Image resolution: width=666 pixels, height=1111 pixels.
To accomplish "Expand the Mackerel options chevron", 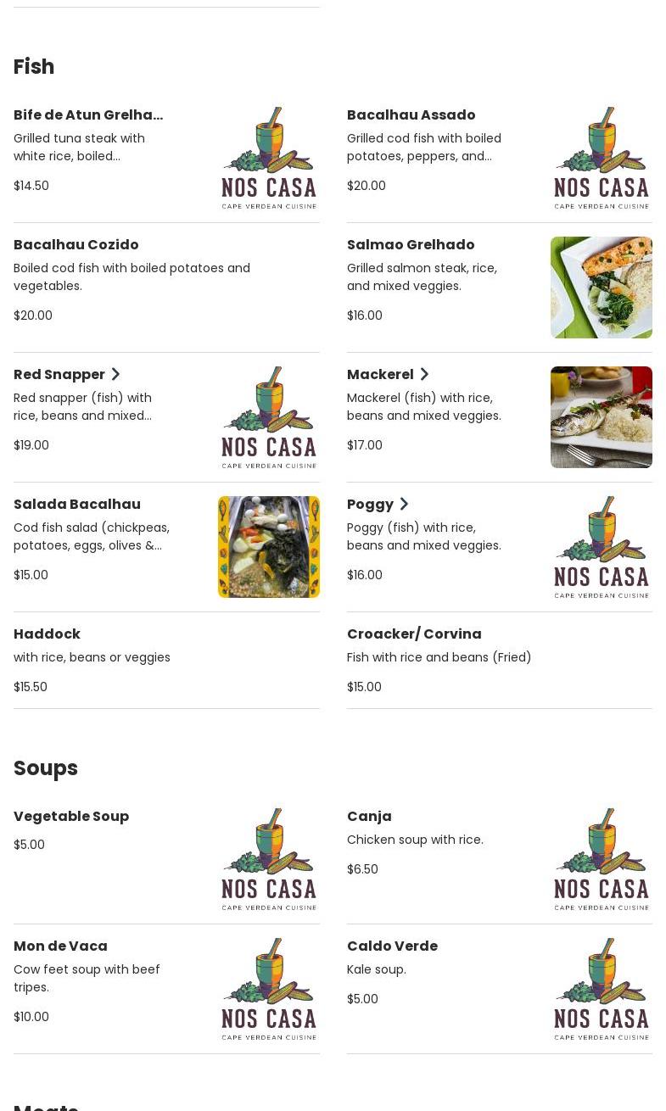I will pyautogui.click(x=424, y=374).
